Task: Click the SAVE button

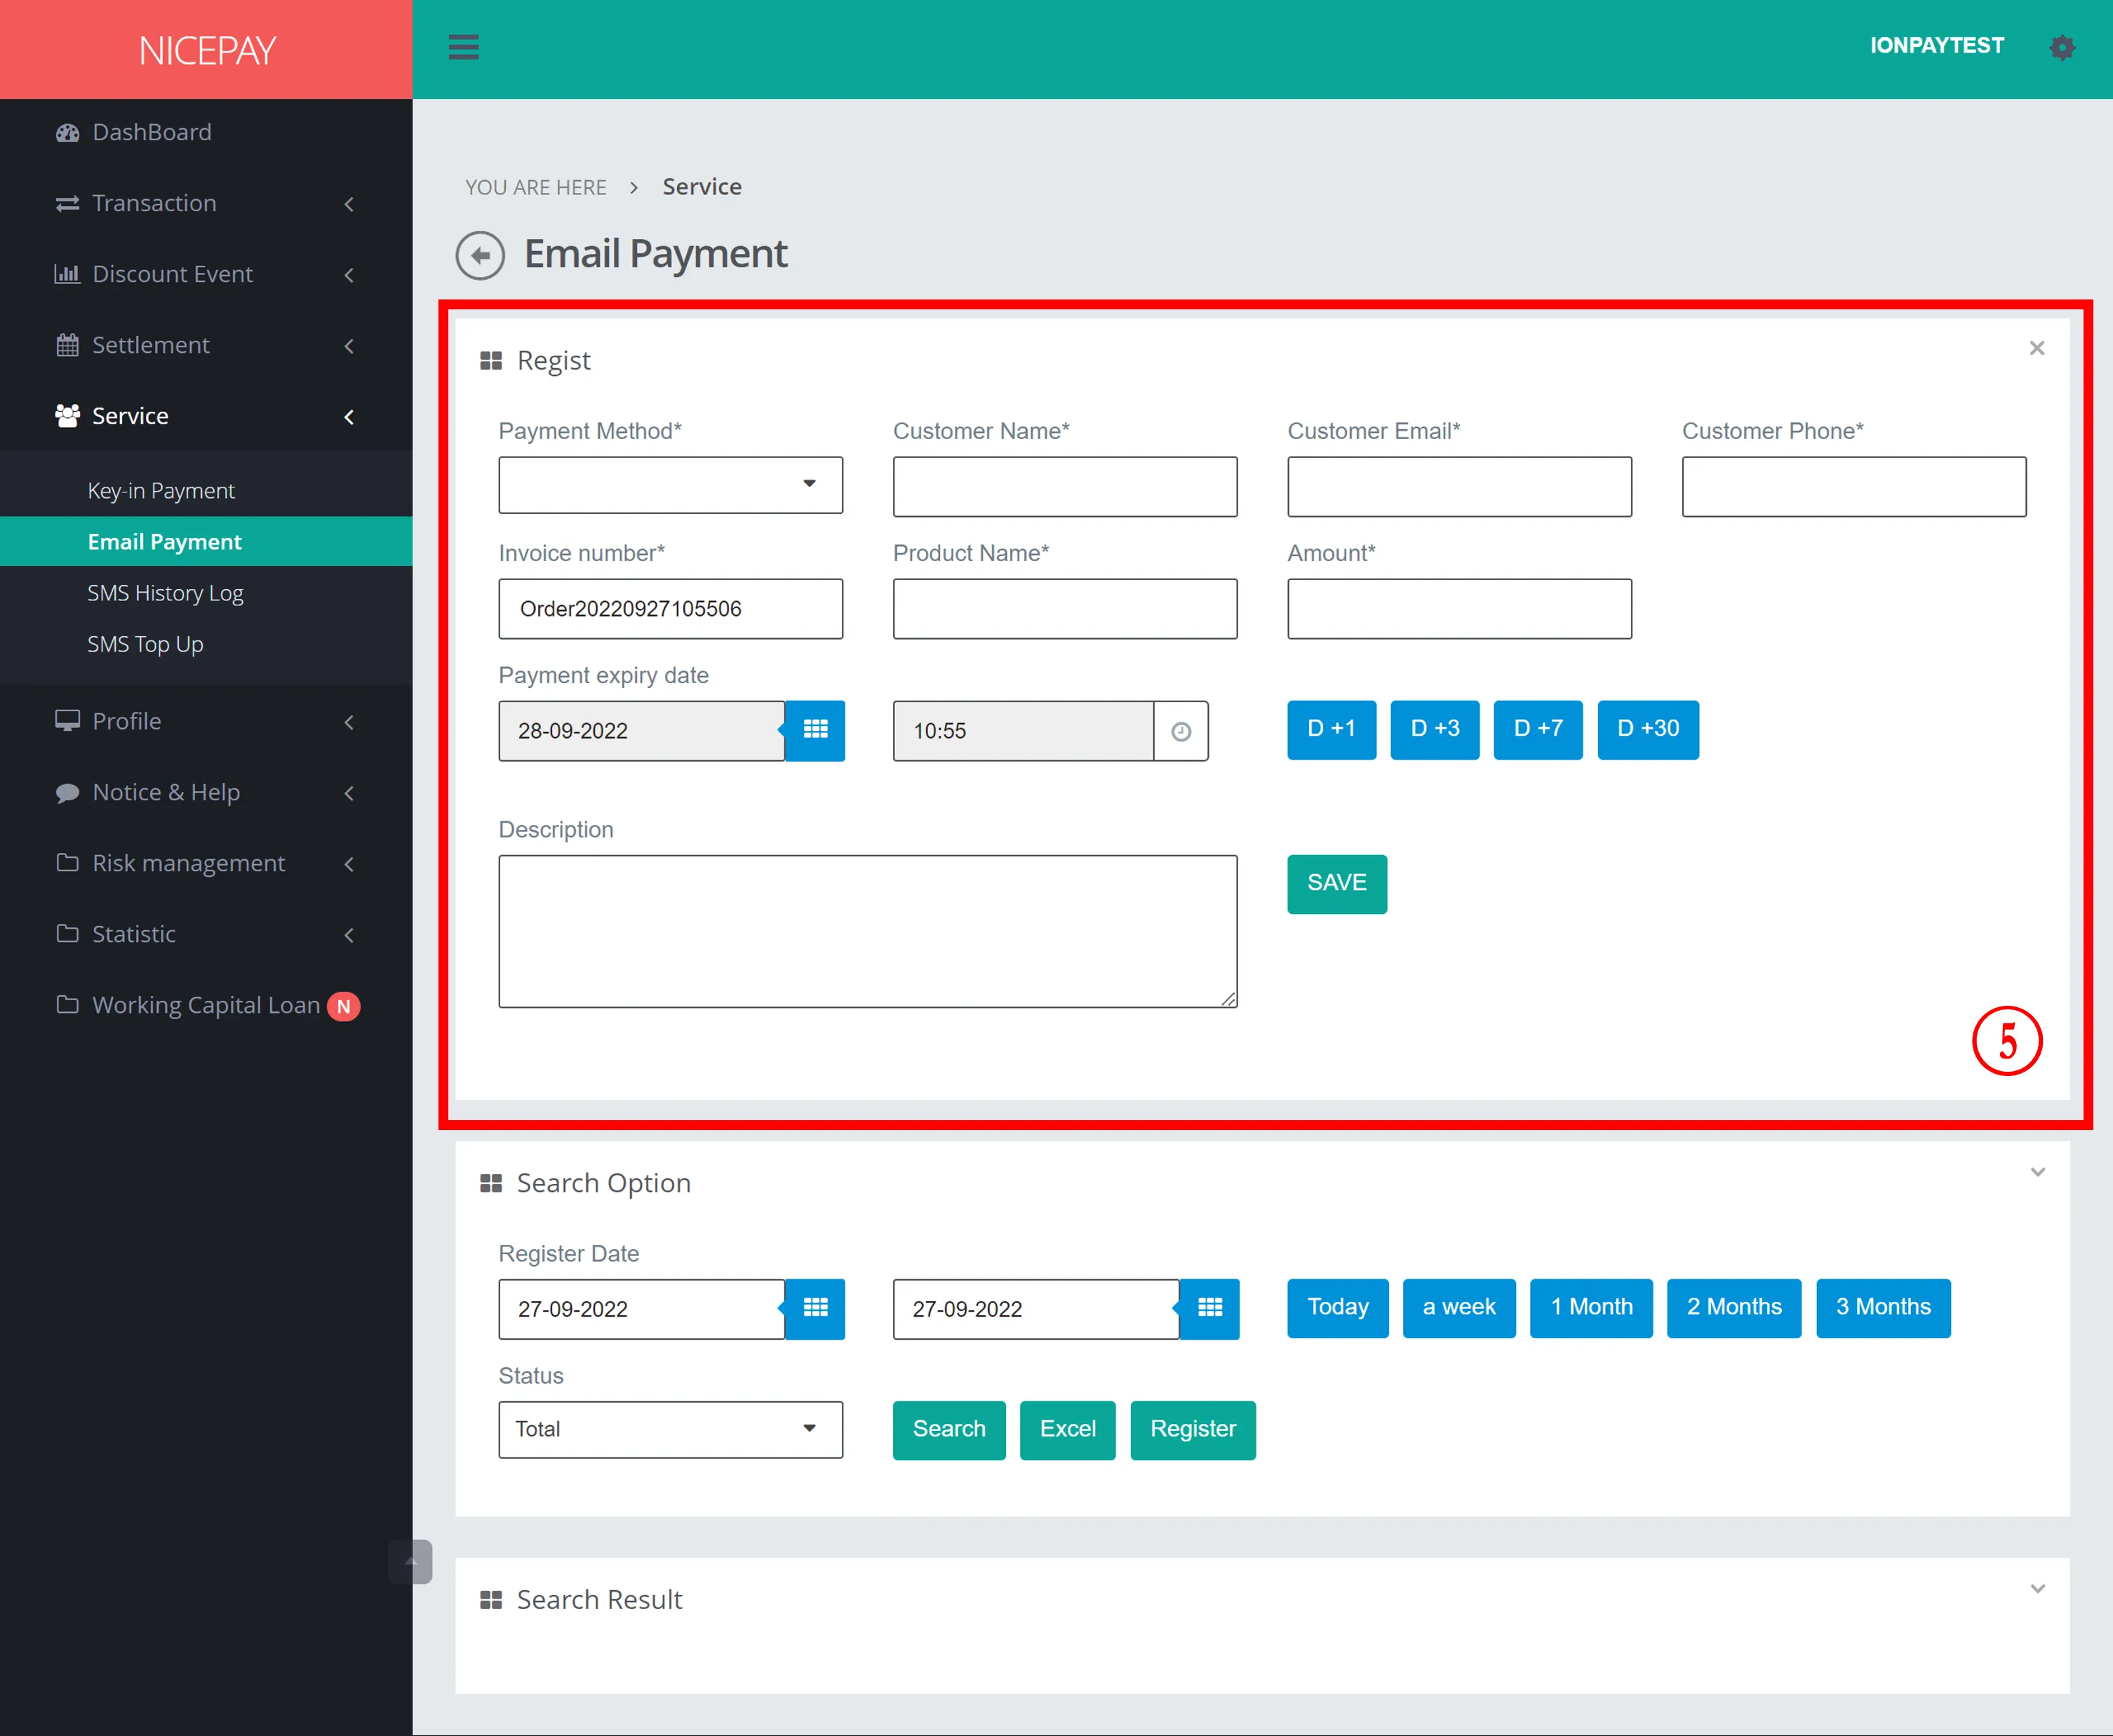Action: pos(1337,883)
